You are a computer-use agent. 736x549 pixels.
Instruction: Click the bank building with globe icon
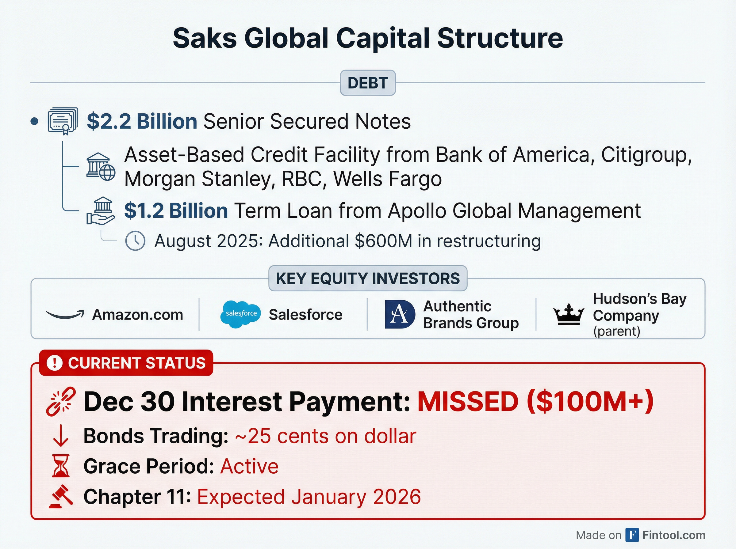101,167
